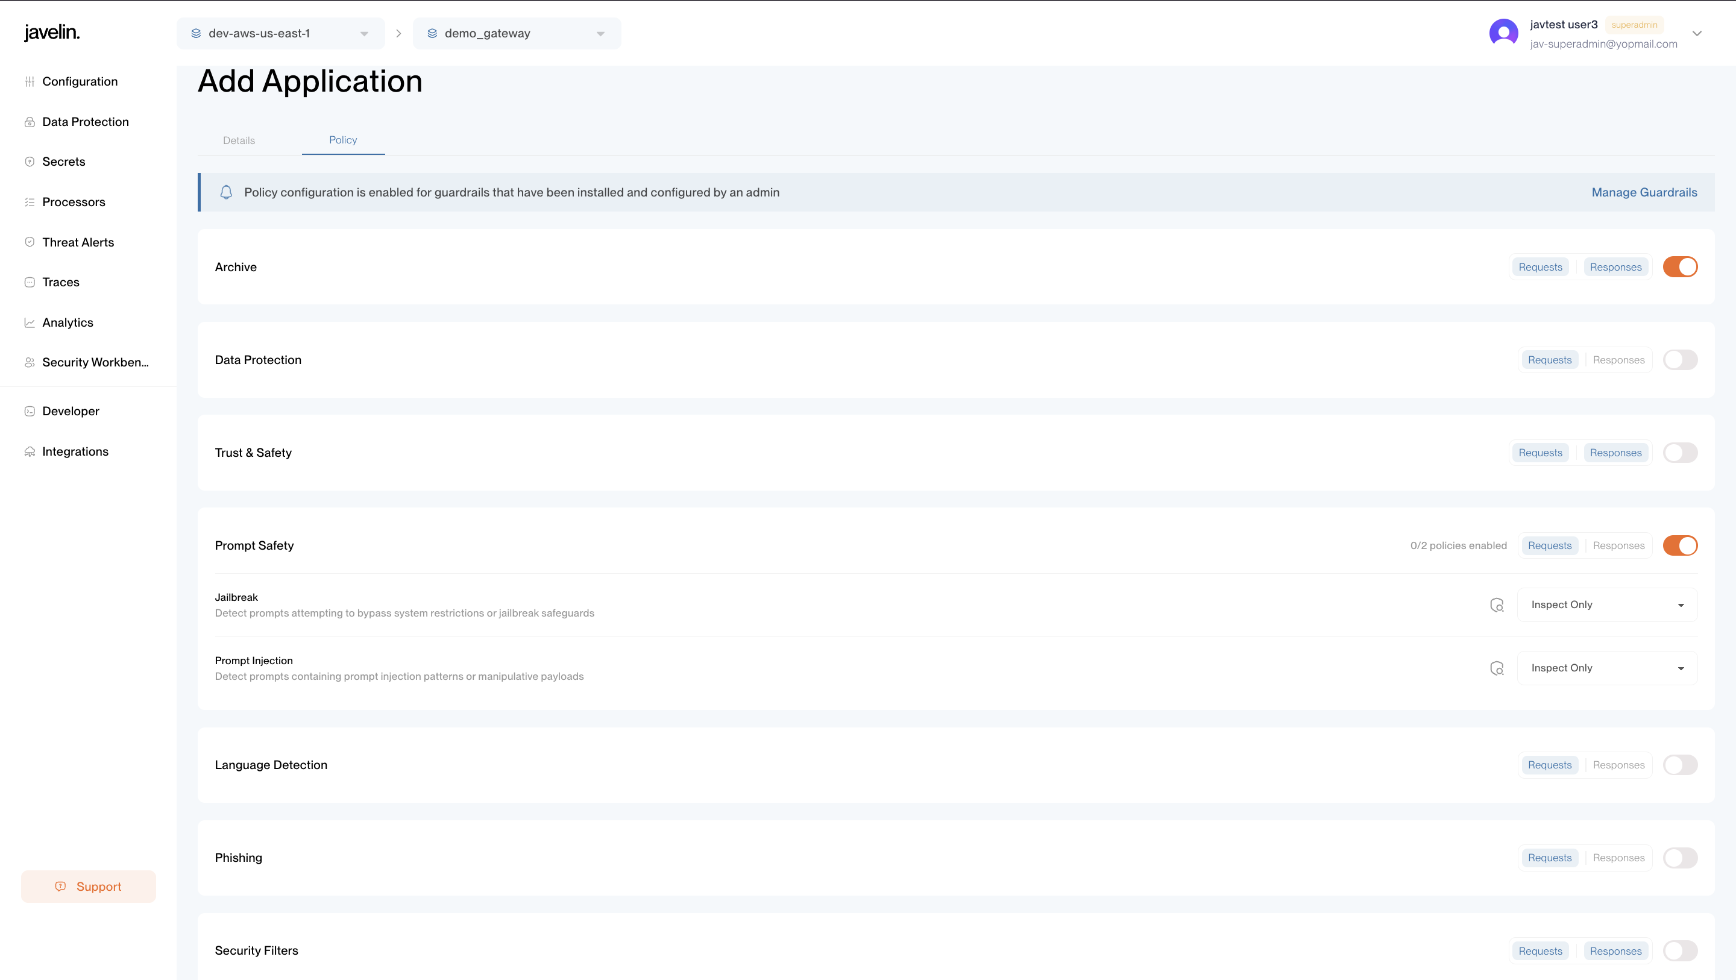Click Requests chip for Data Protection
The image size is (1736, 980).
click(x=1549, y=360)
